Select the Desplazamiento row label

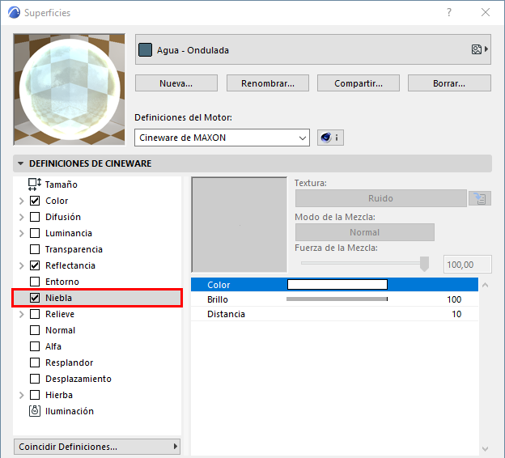(79, 379)
